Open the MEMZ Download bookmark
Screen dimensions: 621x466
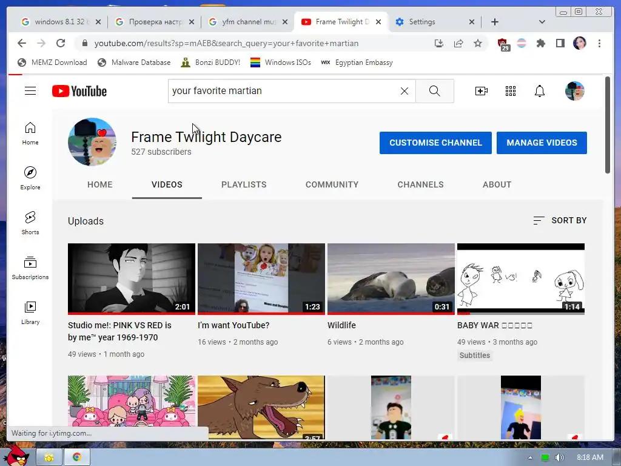53,62
